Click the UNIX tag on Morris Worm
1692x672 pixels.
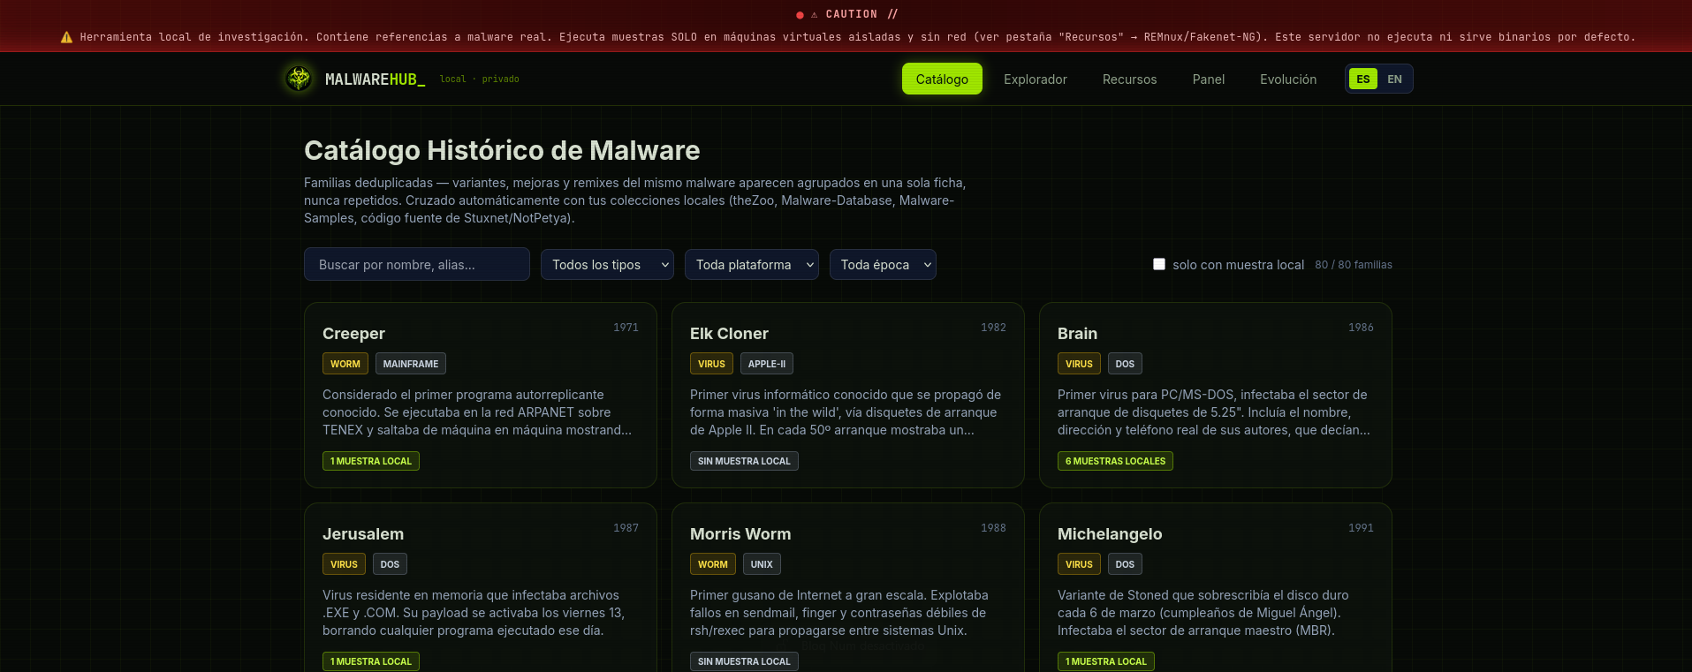[x=762, y=564]
